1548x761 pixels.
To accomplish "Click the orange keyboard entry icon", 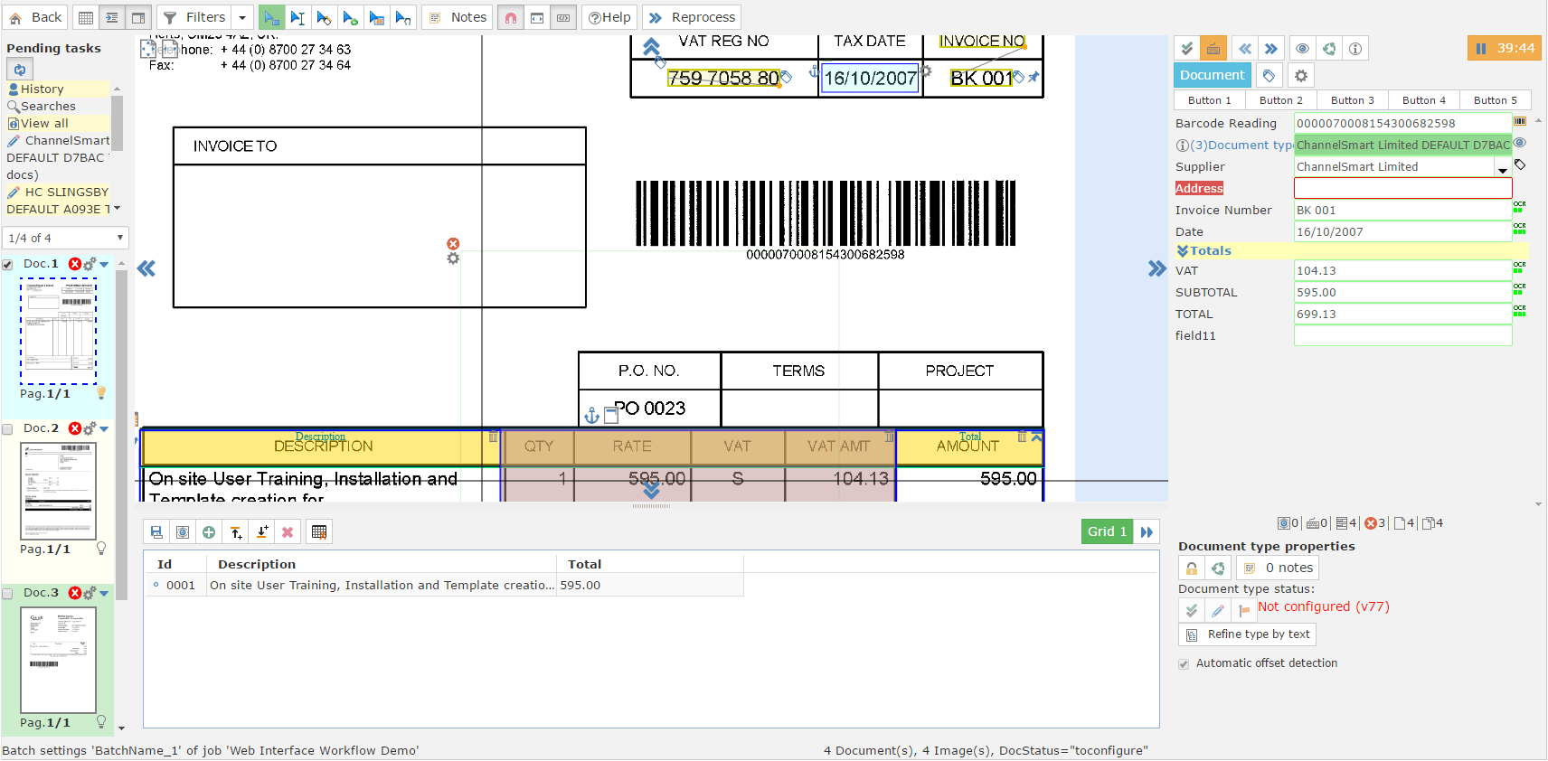I will [x=1213, y=49].
